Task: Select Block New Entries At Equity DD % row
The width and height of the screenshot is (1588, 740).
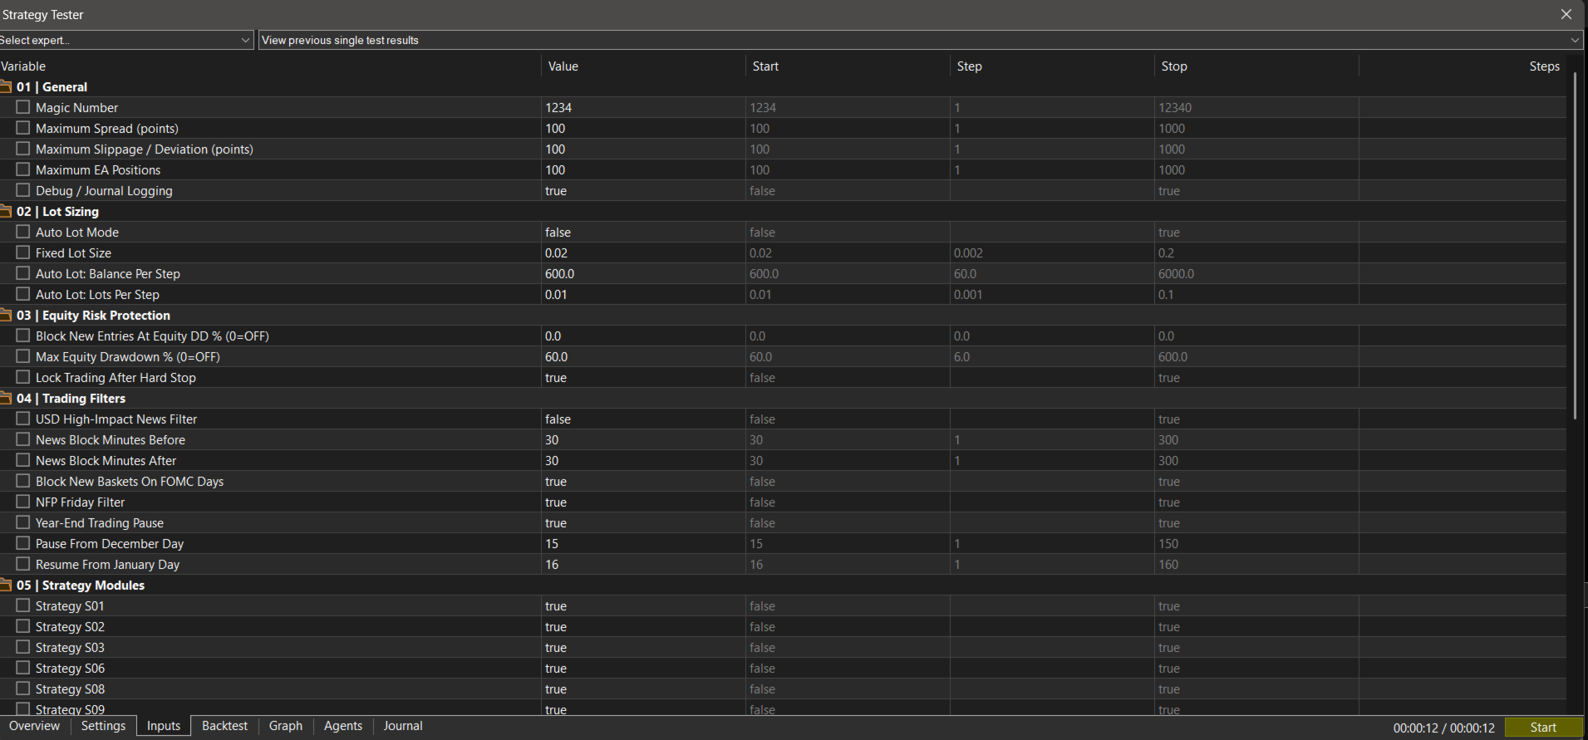Action: coord(783,336)
